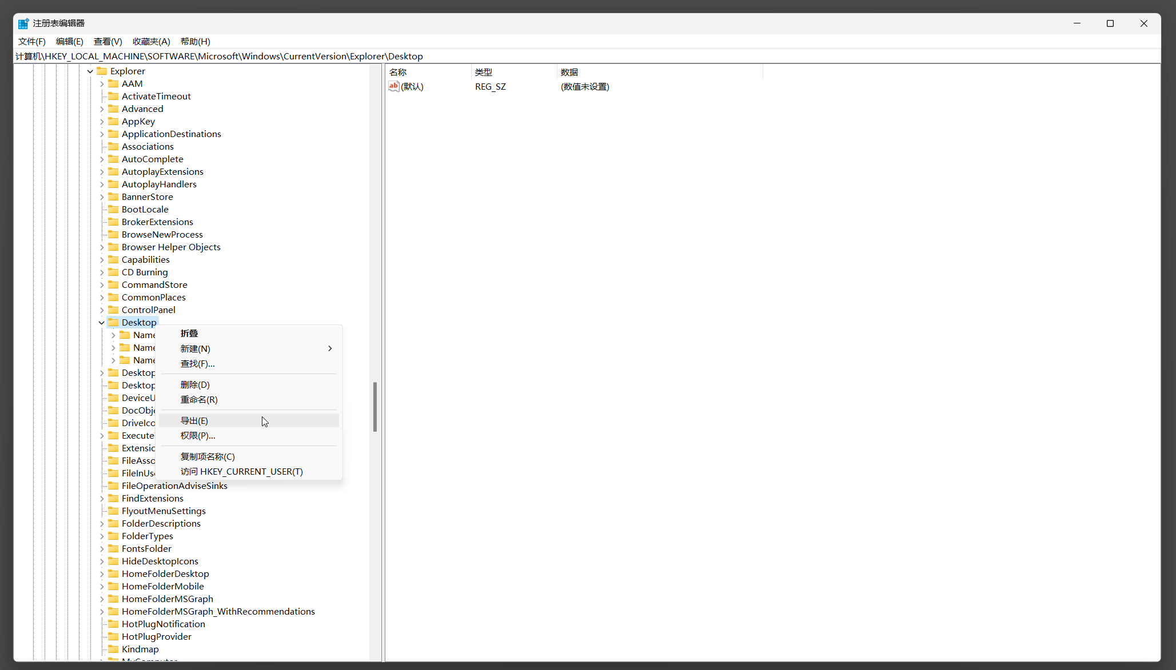Screen dimensions: 1176x670
Task: Click the Advanced folder icon
Action: [x=113, y=109]
